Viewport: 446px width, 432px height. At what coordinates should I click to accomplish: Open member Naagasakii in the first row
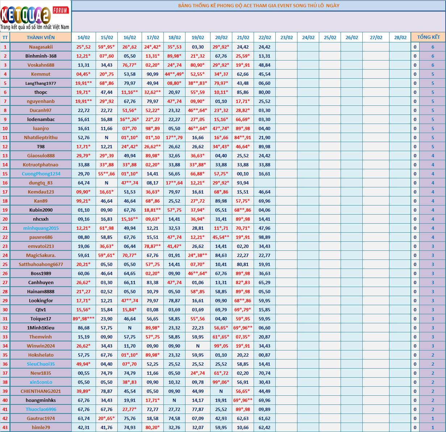[x=41, y=47]
